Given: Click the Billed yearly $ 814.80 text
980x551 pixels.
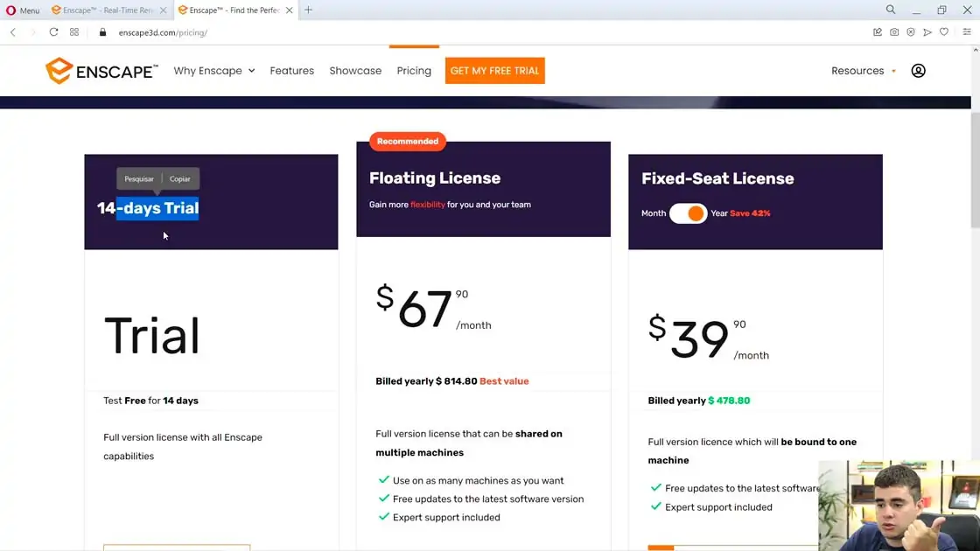Looking at the screenshot, I should pos(426,381).
